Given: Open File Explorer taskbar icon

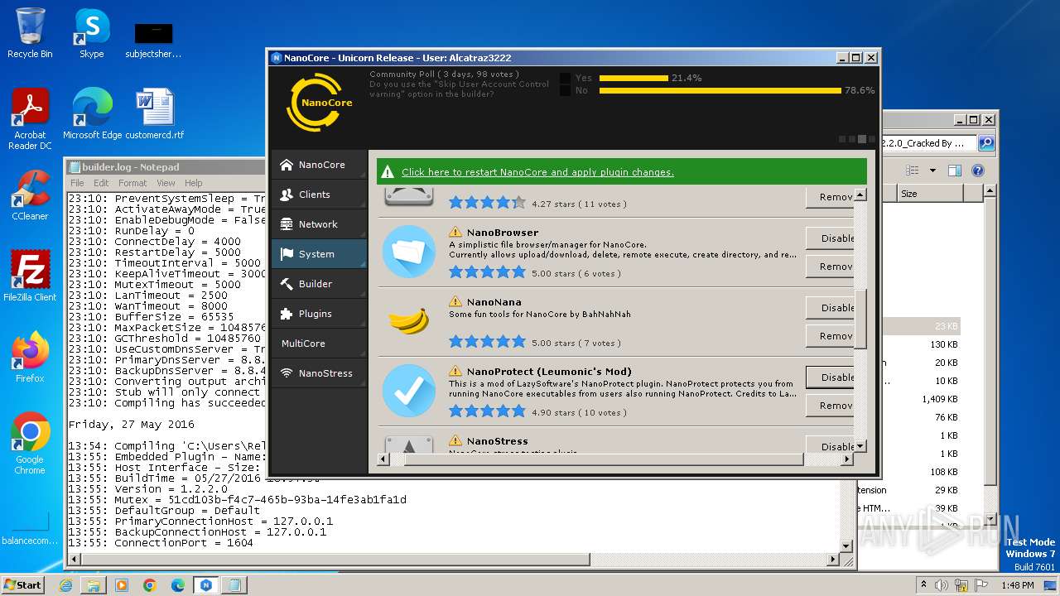Looking at the screenshot, I should (x=94, y=585).
